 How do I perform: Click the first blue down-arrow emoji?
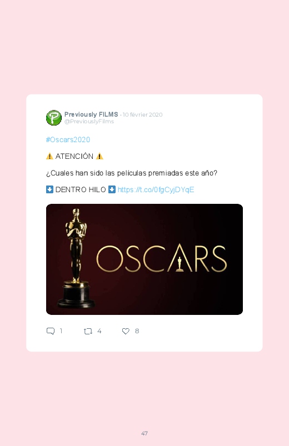tap(49, 189)
